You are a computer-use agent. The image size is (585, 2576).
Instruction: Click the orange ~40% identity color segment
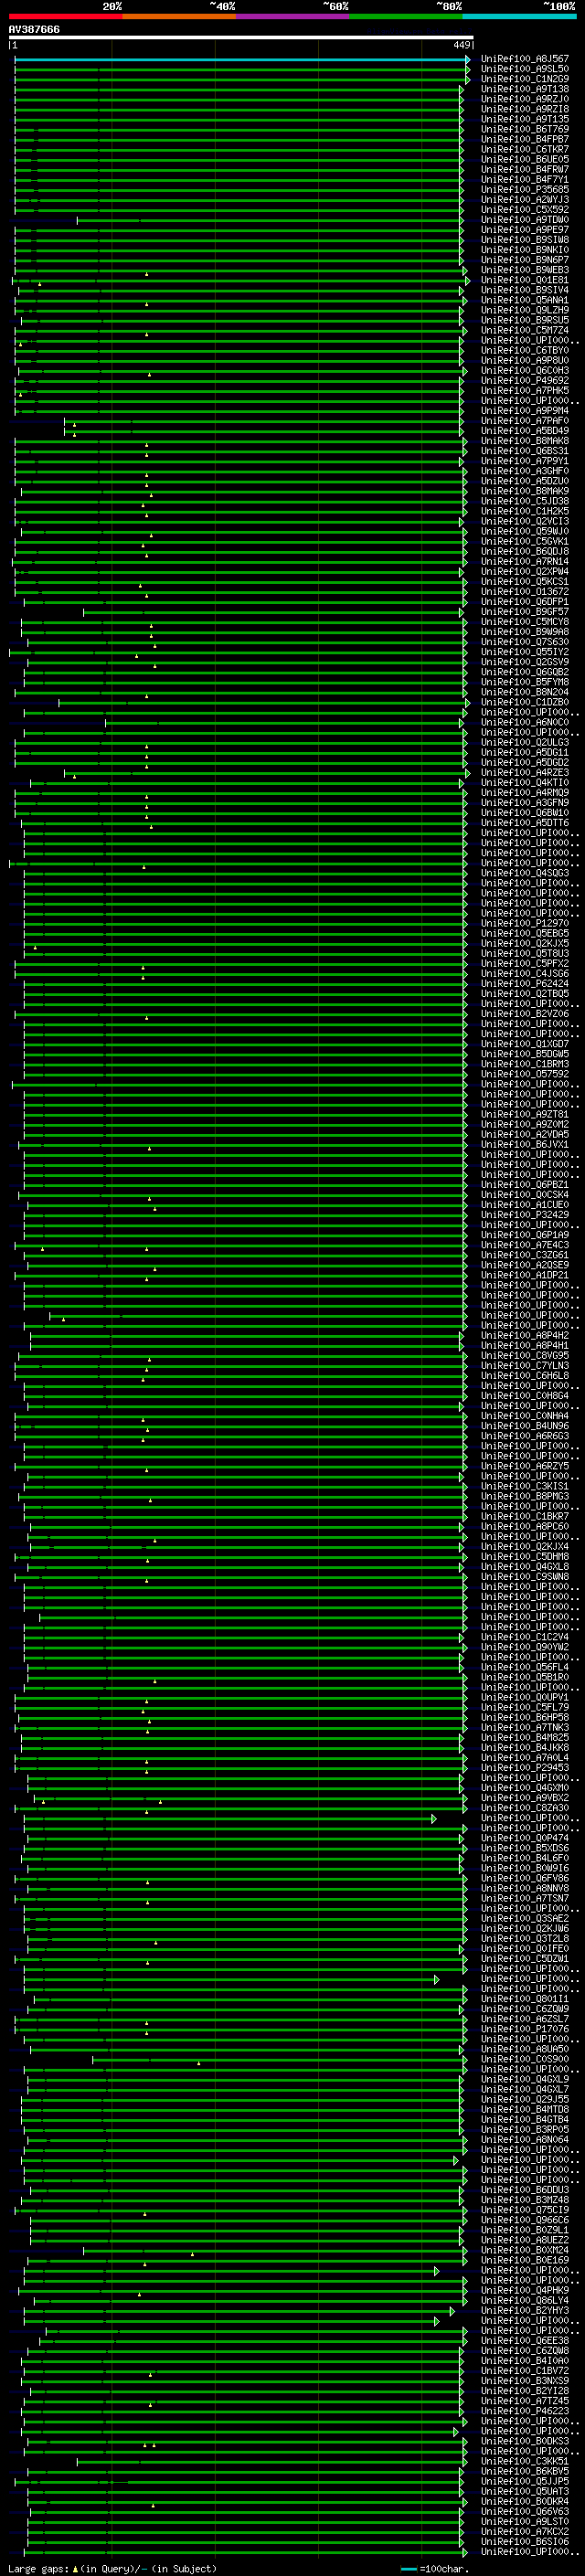point(179,16)
